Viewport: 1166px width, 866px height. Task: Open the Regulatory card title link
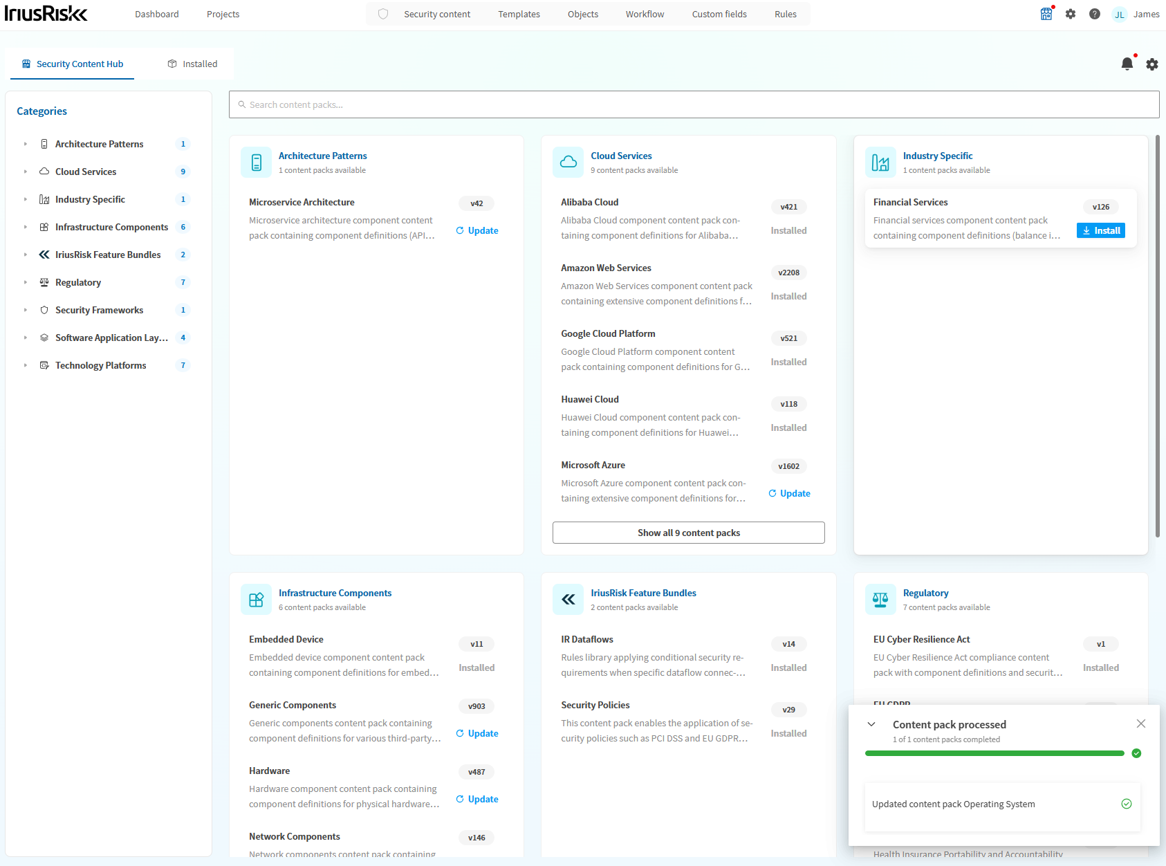[x=925, y=593]
